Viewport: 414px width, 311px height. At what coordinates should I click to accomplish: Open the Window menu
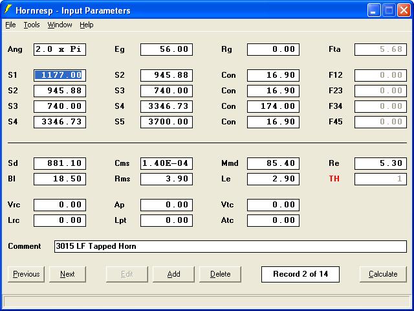click(60, 25)
